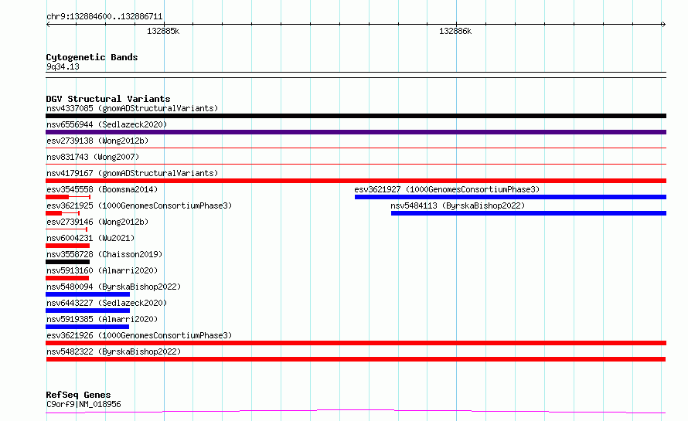
Task: Click the ruler's right arrow end
Action: pos(664,25)
